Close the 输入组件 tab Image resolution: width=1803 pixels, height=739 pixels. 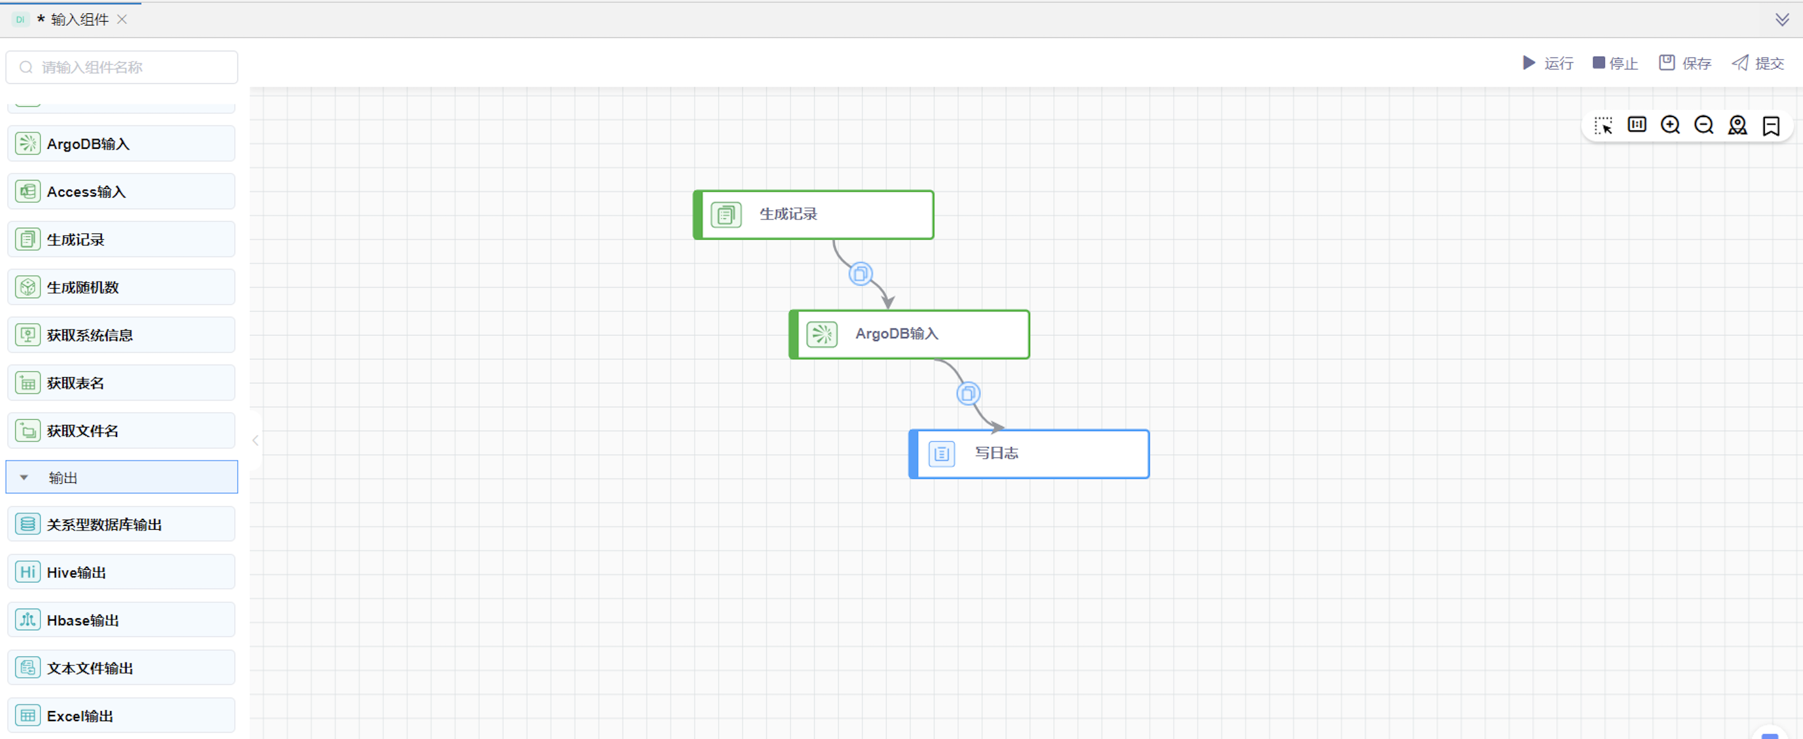point(122,20)
